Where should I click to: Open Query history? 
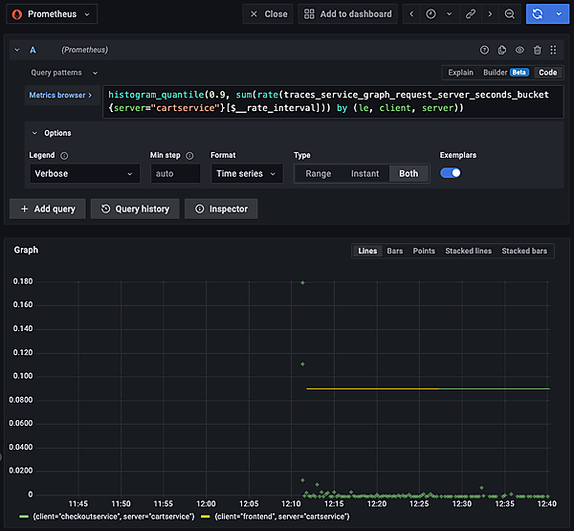coord(133,209)
